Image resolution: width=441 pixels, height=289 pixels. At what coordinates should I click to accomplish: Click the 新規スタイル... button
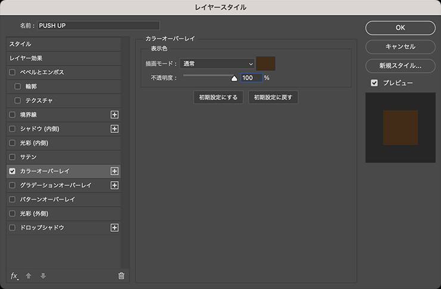[x=400, y=66]
